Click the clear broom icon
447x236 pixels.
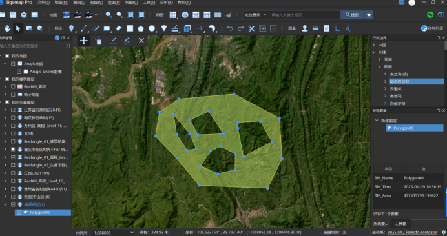229,15
